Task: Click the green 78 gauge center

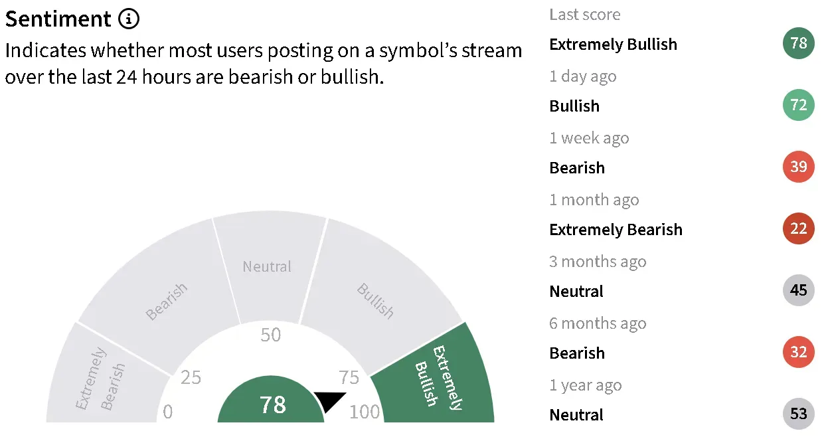Action: (x=272, y=404)
